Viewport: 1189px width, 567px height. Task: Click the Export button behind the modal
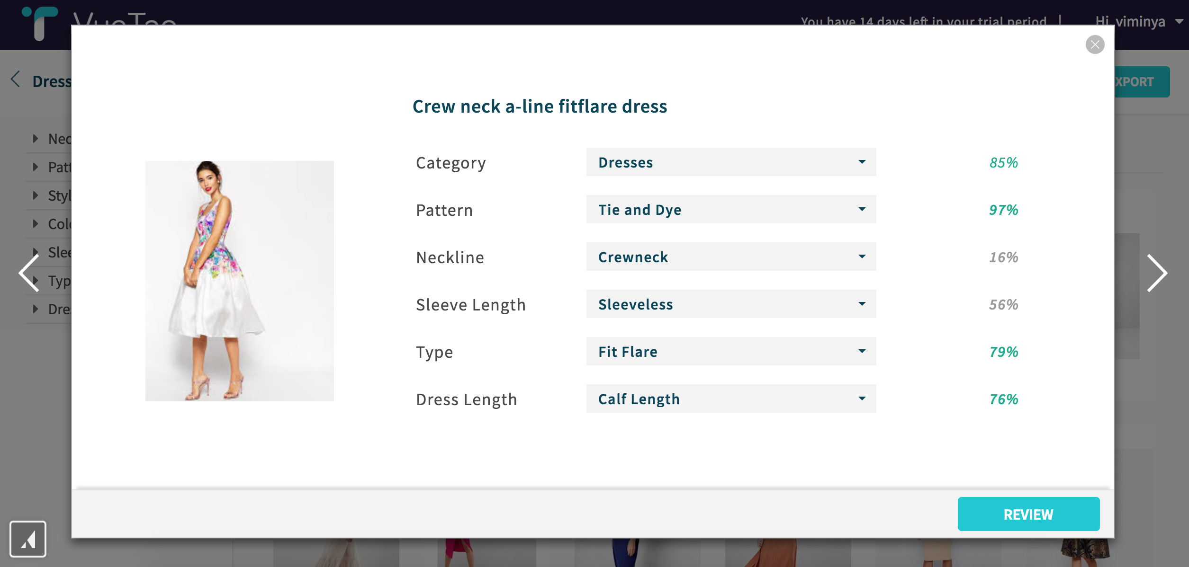coord(1142,82)
